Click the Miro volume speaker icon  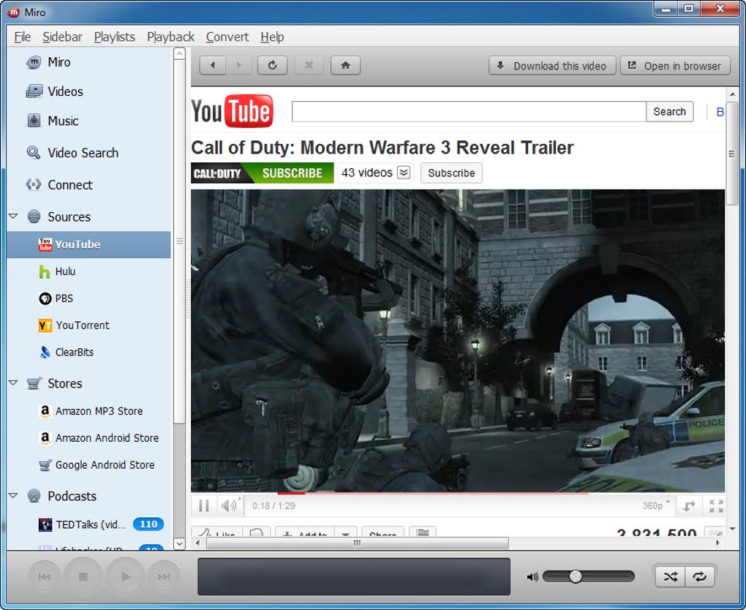point(532,577)
